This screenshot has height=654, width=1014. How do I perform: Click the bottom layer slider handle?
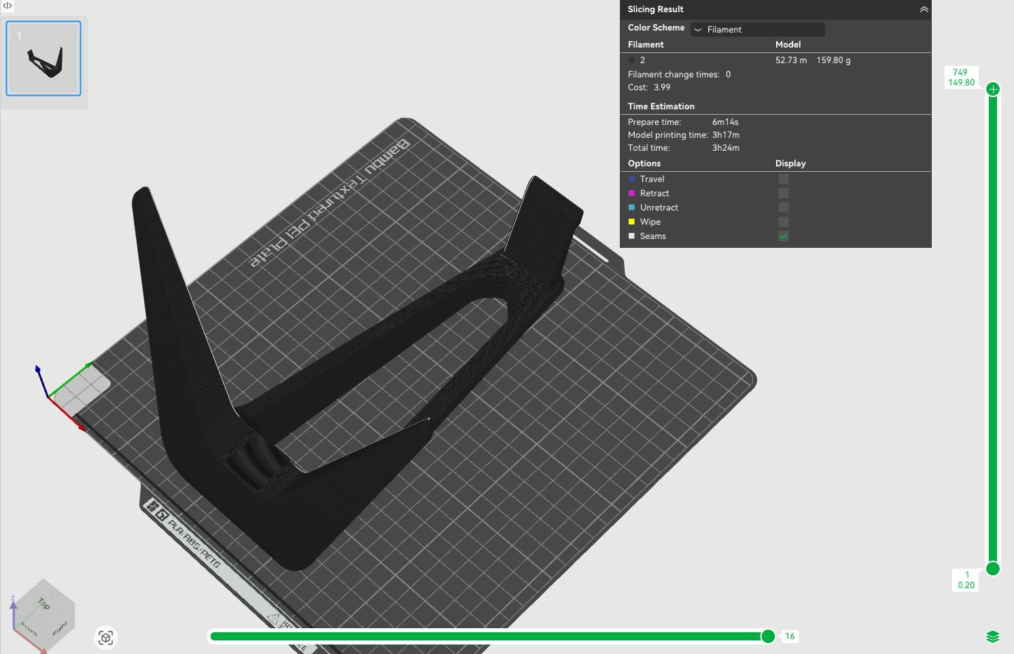(x=993, y=568)
